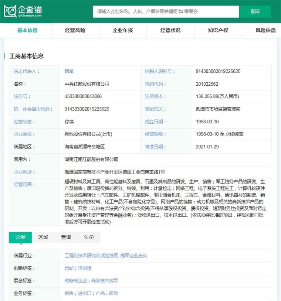The width and height of the screenshot is (281, 301).
Task: Open industry link 工程和技术研究和试验发展
Action: point(91,256)
